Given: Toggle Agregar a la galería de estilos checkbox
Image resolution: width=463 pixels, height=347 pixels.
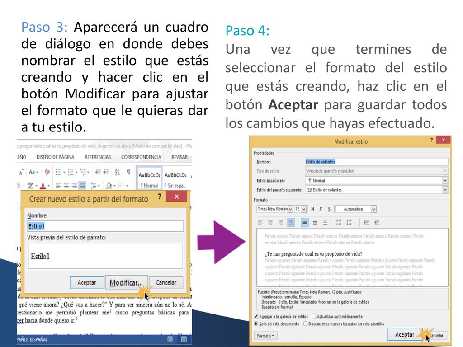Looking at the screenshot, I should click(256, 316).
